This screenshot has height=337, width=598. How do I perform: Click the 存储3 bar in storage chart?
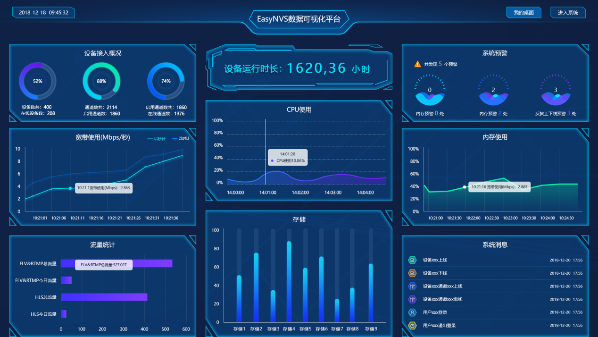[x=273, y=306]
